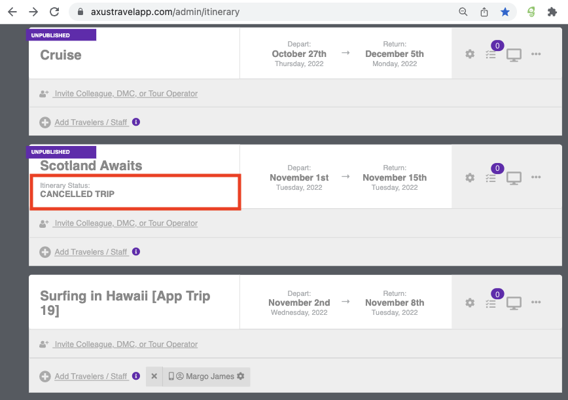Click monitor preview icon for Surfing in Hawaii

coord(514,303)
